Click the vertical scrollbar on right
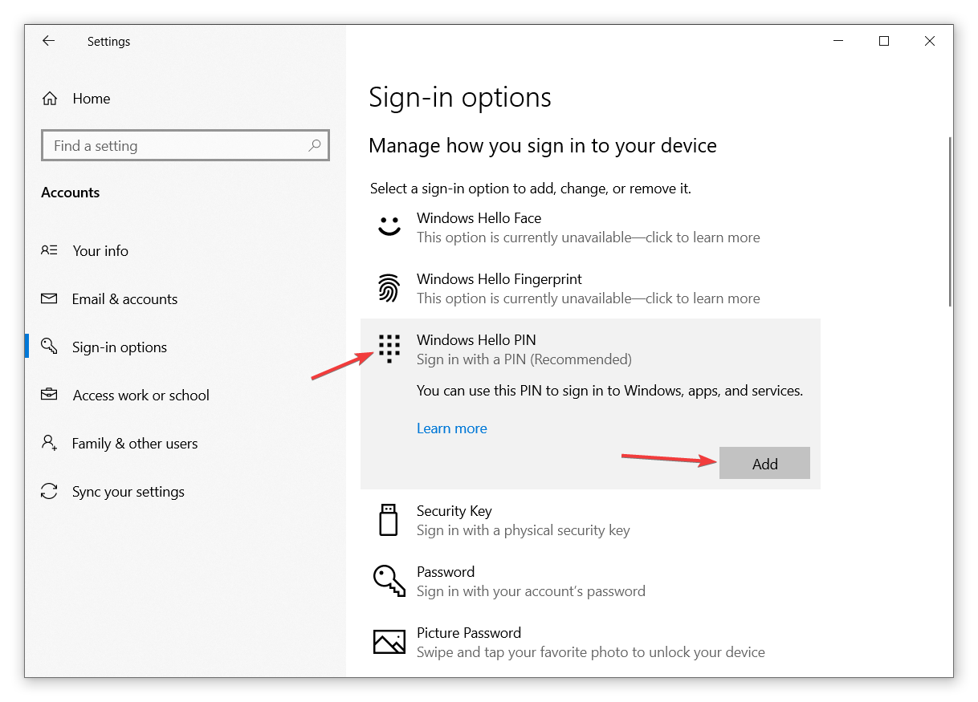 click(x=950, y=221)
